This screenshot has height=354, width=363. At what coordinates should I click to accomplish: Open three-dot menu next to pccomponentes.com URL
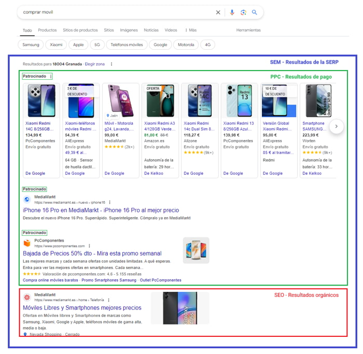tap(89, 246)
